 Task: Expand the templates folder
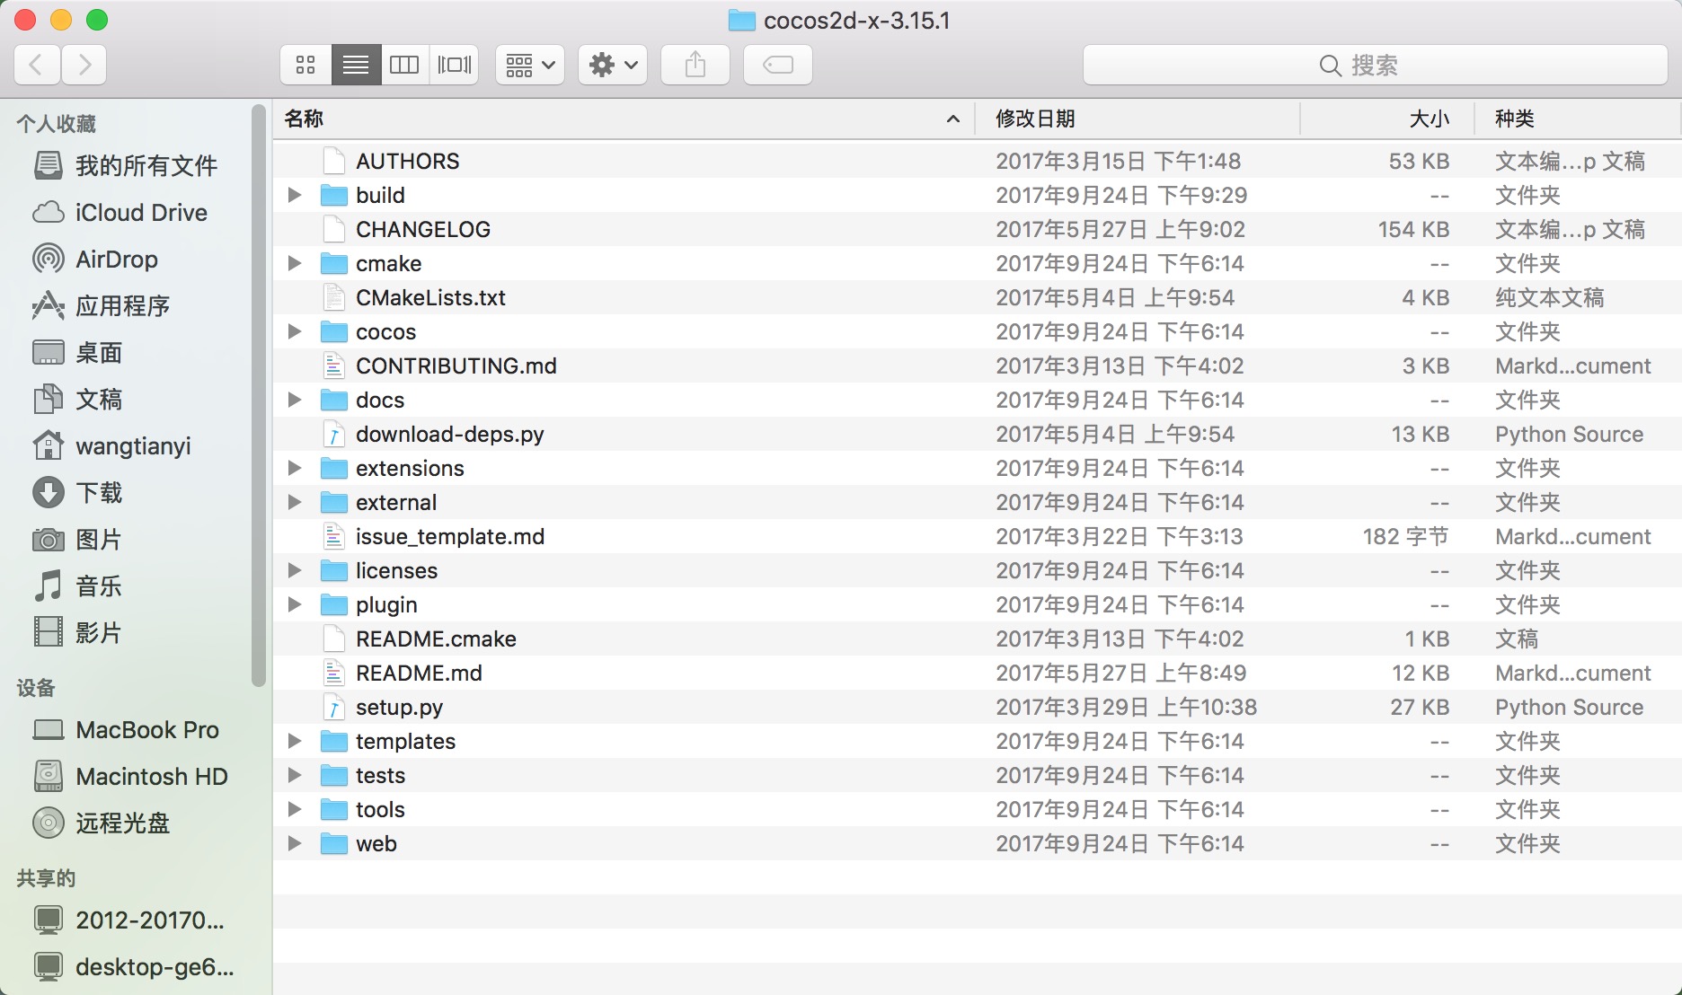click(294, 741)
